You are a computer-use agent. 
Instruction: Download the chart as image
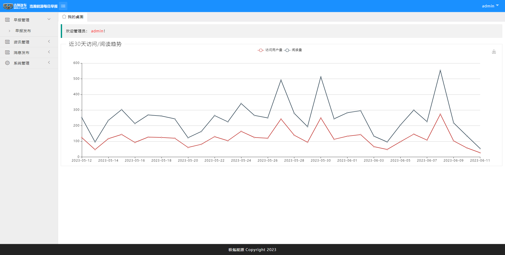pyautogui.click(x=494, y=52)
